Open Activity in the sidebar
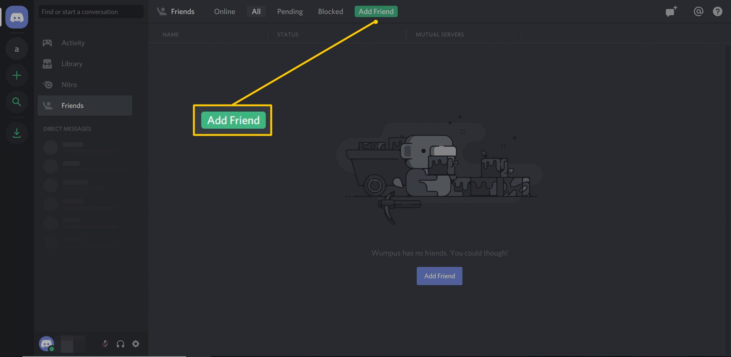Image resolution: width=731 pixels, height=357 pixels. click(85, 43)
